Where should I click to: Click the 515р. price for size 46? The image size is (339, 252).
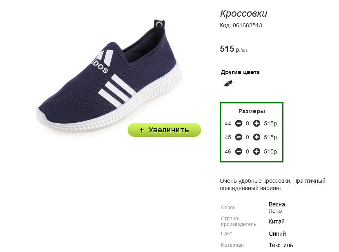pos(271,151)
